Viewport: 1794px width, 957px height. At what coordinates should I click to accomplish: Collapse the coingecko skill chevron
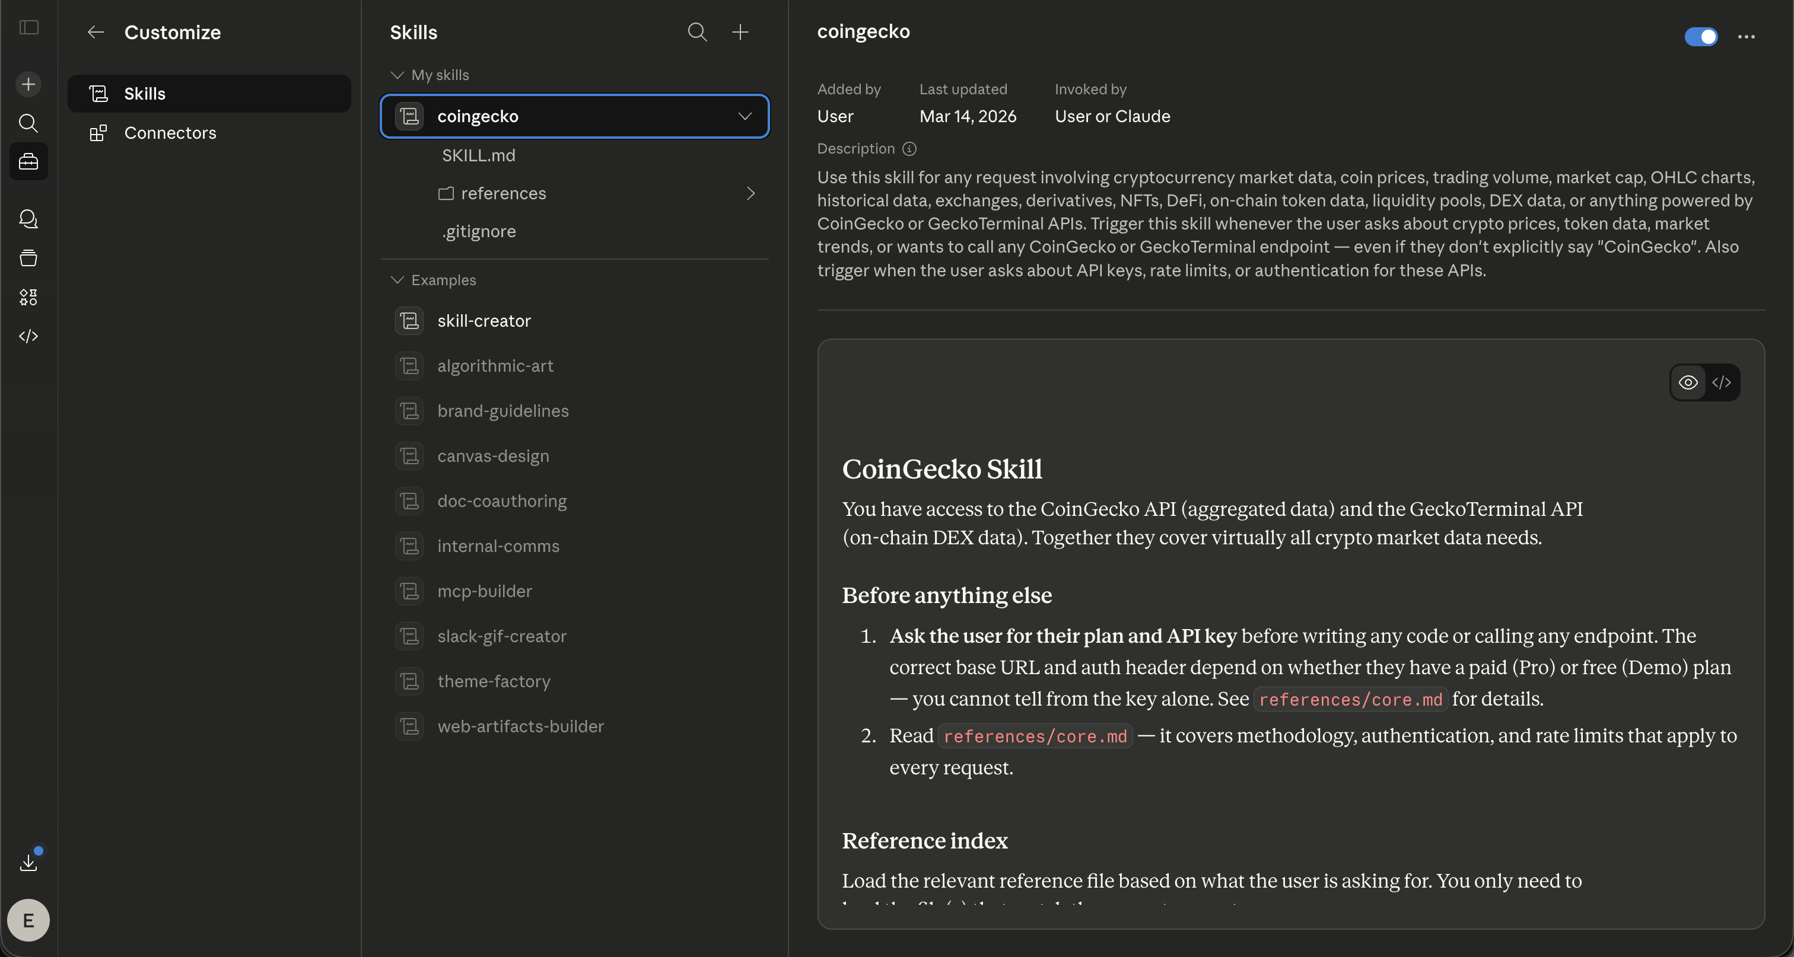[745, 116]
